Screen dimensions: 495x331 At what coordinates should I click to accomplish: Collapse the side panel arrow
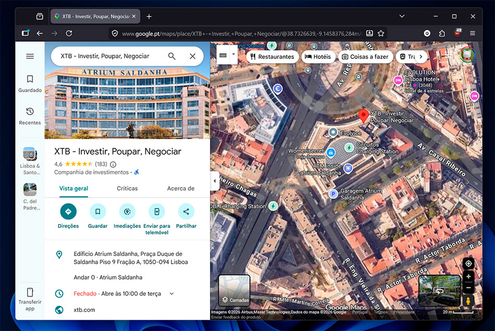(215, 181)
